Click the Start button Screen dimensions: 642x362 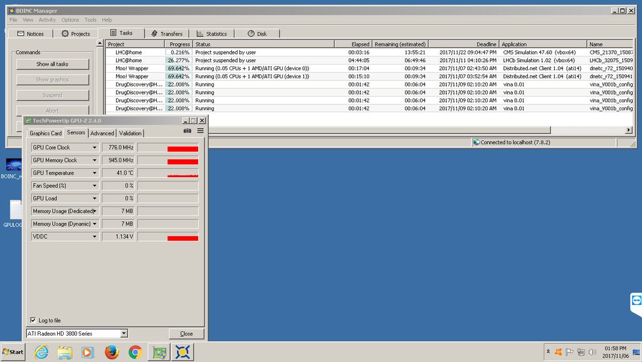[x=13, y=352]
